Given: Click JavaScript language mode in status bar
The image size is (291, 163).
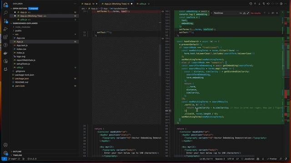Looking at the screenshot, I should point(249,159).
